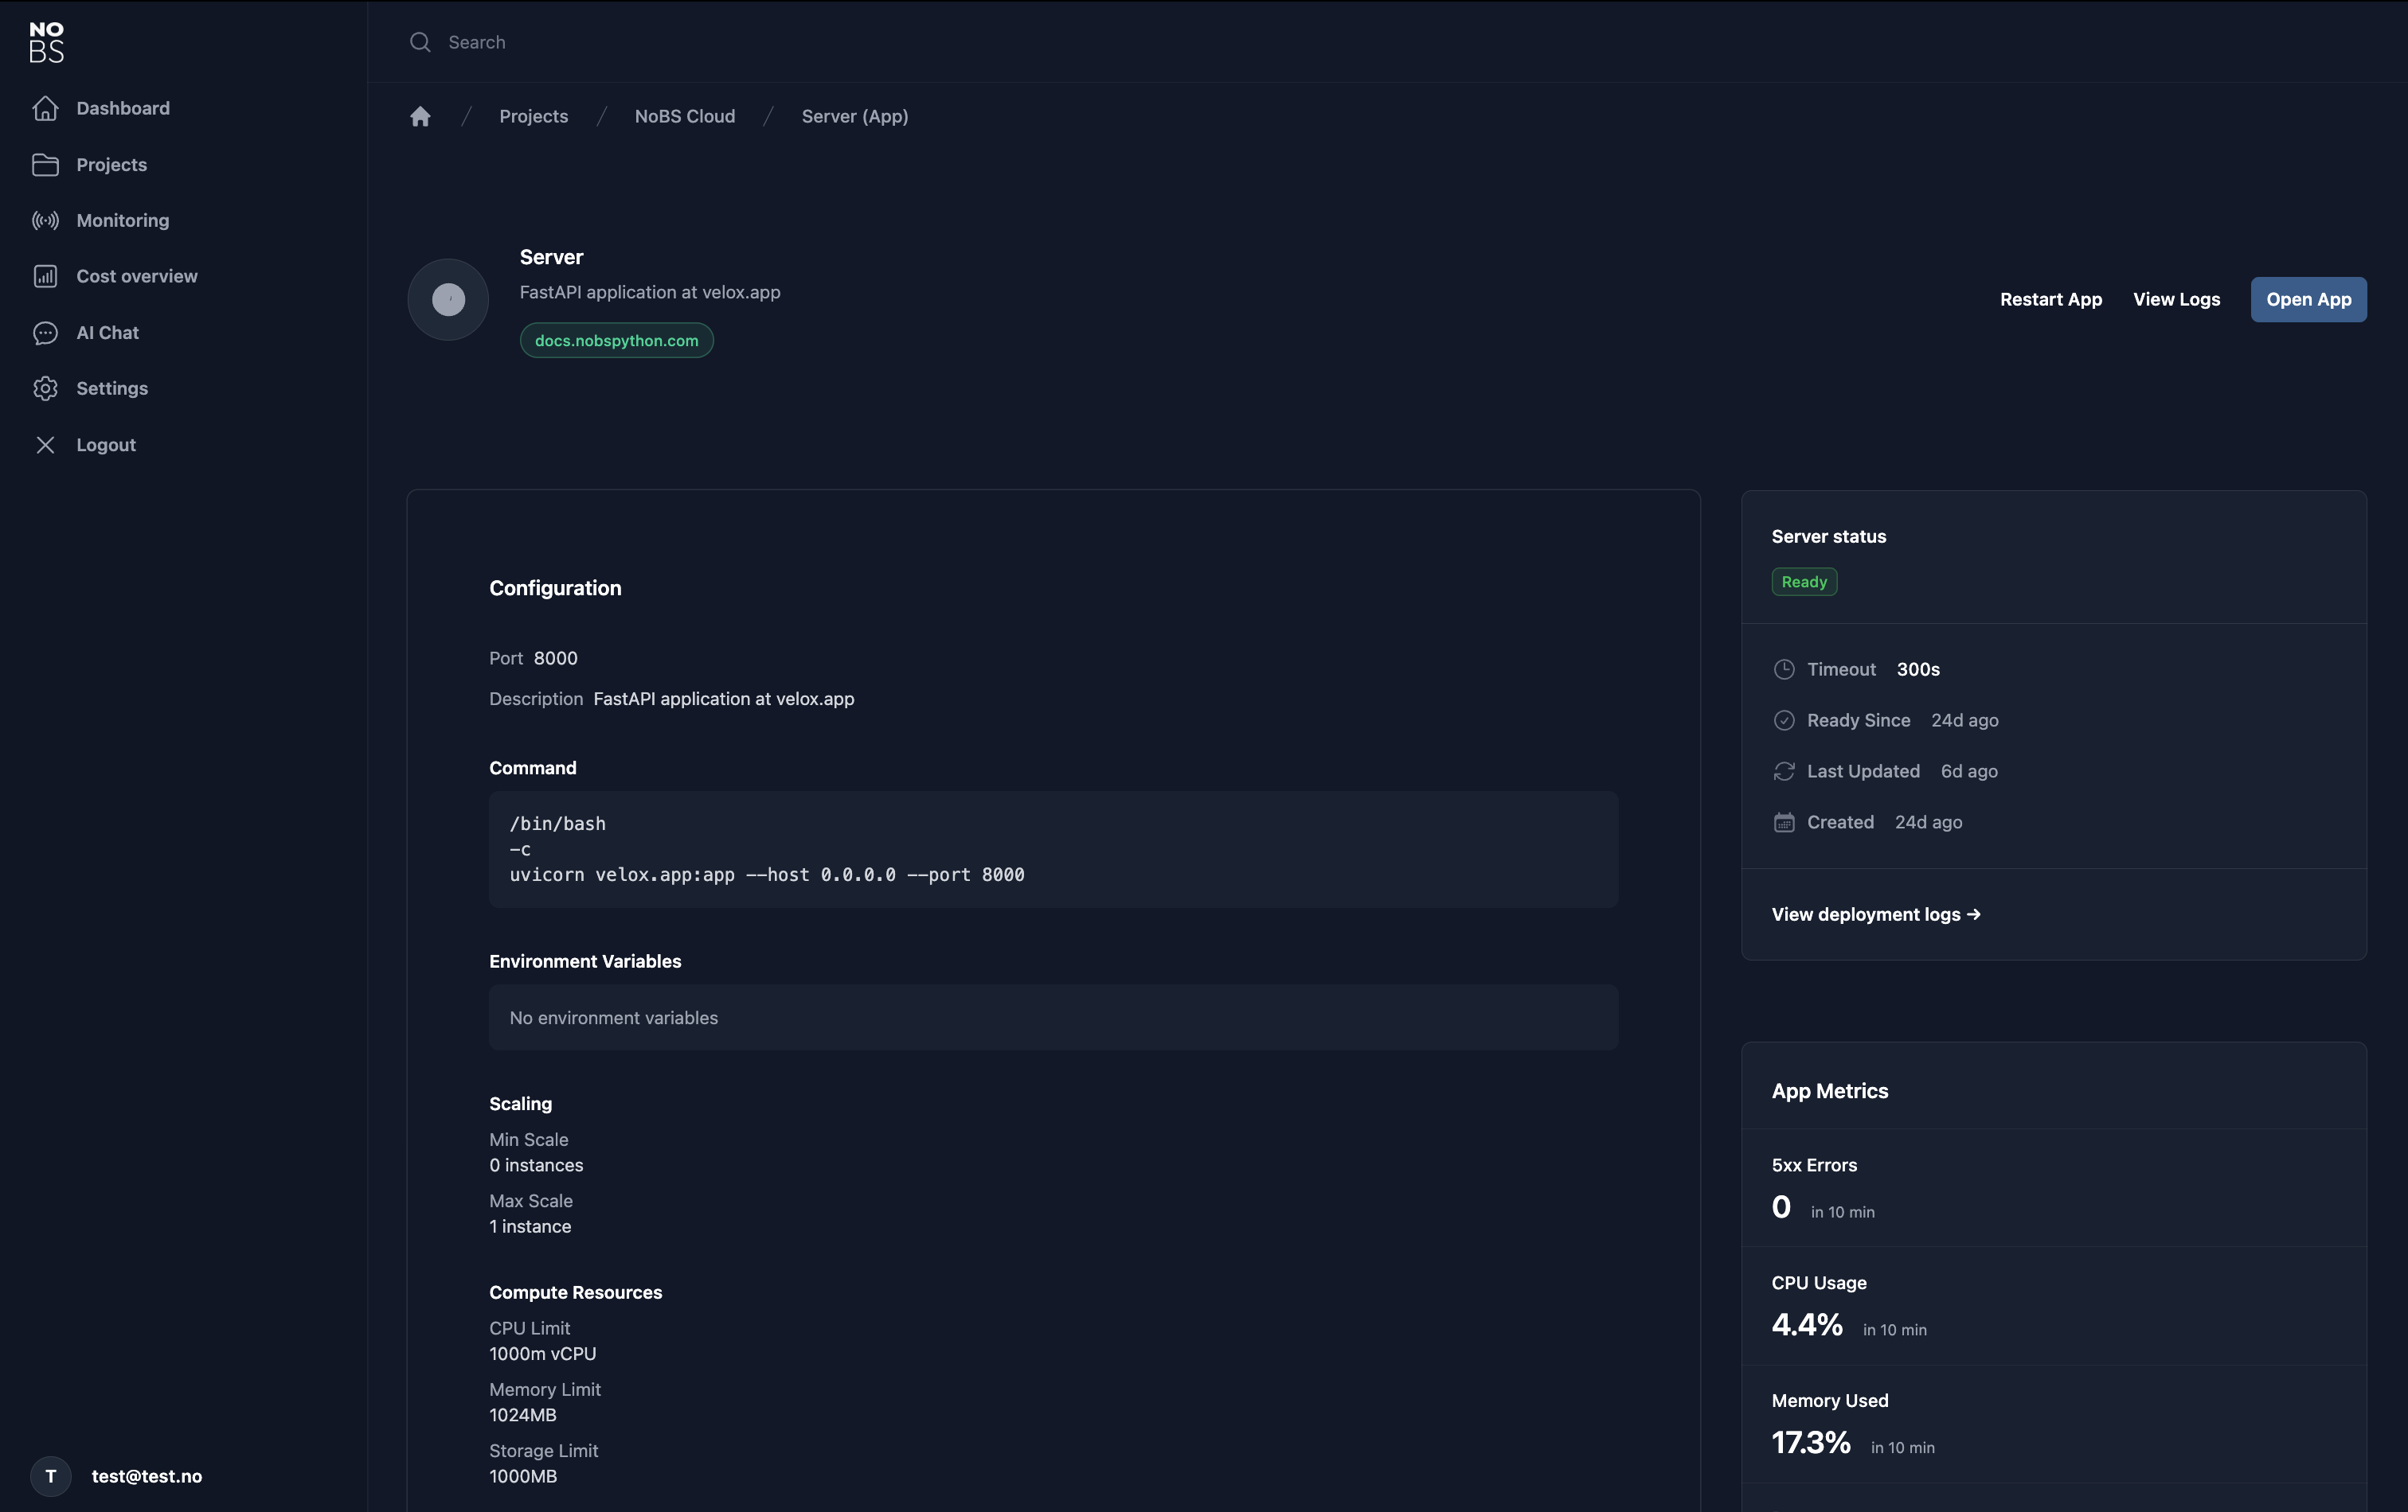Open View deployment logs
Image resolution: width=2408 pixels, height=1512 pixels.
click(x=1877, y=914)
